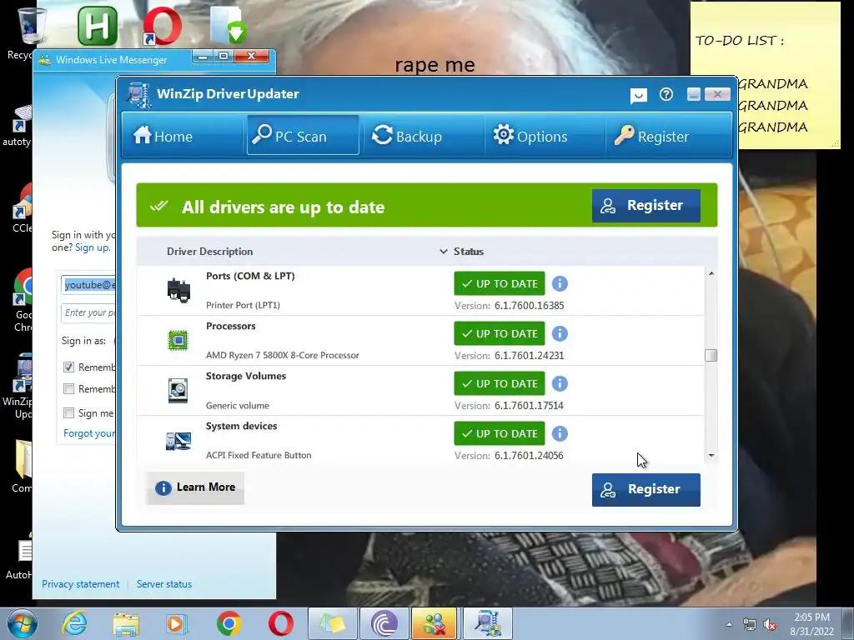This screenshot has height=640, width=854.
Task: Select 'ACPI Fixed Feature Button' text
Action: tap(259, 456)
